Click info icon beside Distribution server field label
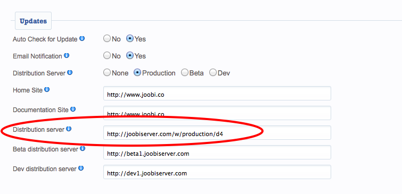Screen dimensions: 402x194 [x=69, y=129]
